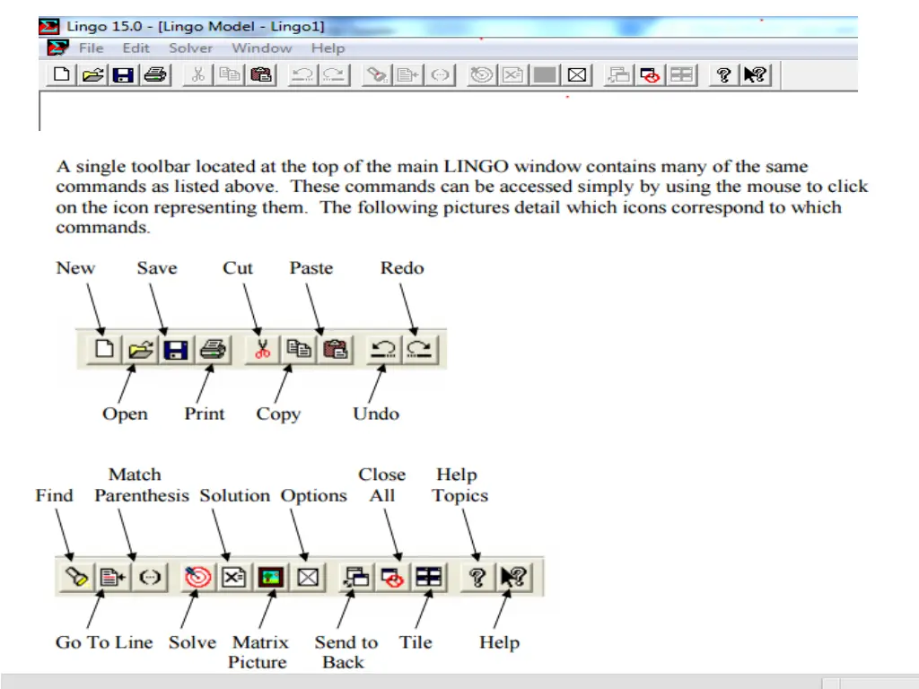Open the Help menu in the menu bar

click(x=328, y=48)
